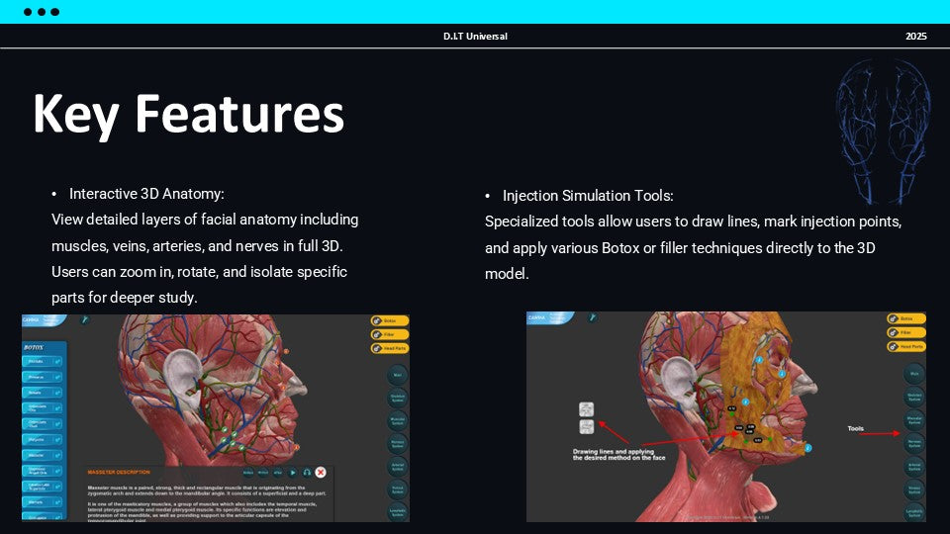Click the syringe icon in the right injection screenshot
The image size is (950, 534).
pyautogui.click(x=592, y=318)
